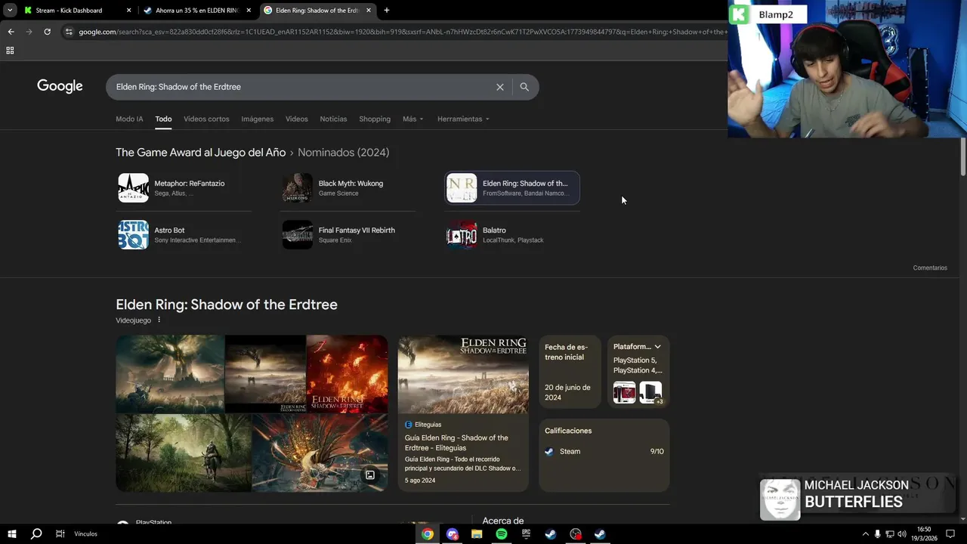Expand the Herramientas dropdown
Screen dimensions: 967x544
click(463, 119)
